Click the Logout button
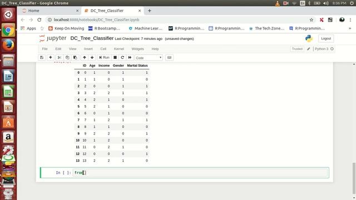Screen dimensions: 356x200 [x=326, y=38]
